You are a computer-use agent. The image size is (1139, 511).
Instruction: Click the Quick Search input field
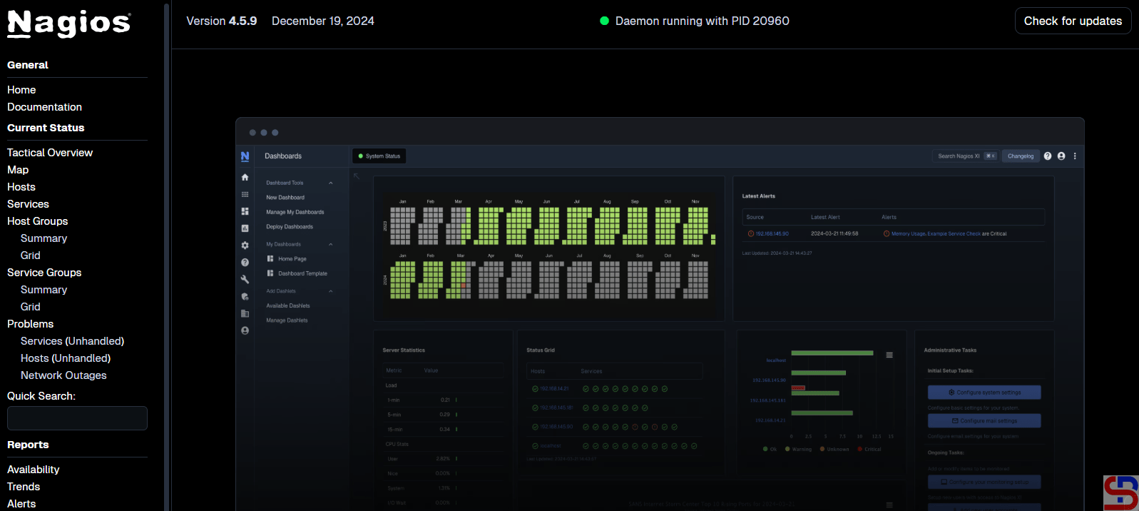77,418
